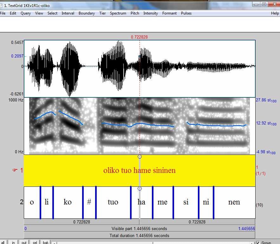Click the 'sel' zoom button
Screen dimensions: 280x244
click(35, 242)
